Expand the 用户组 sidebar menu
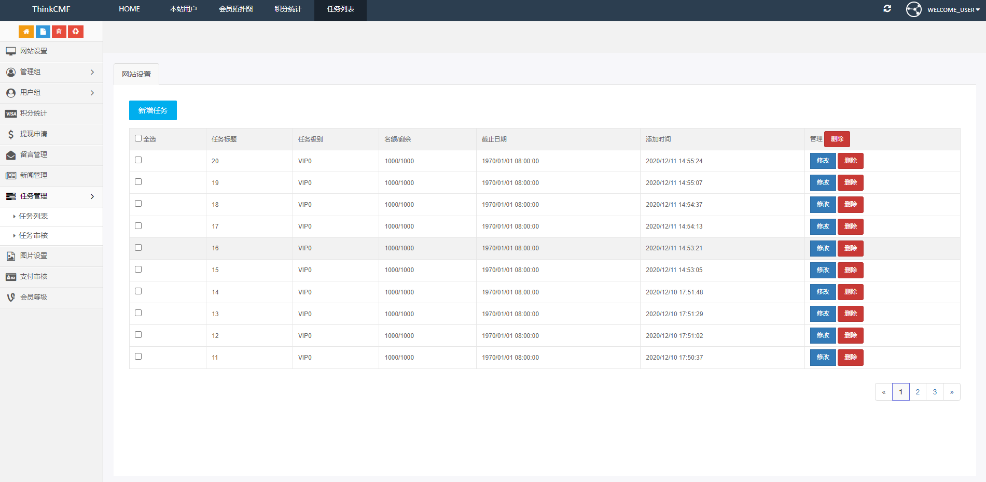This screenshot has width=986, height=482. (51, 93)
